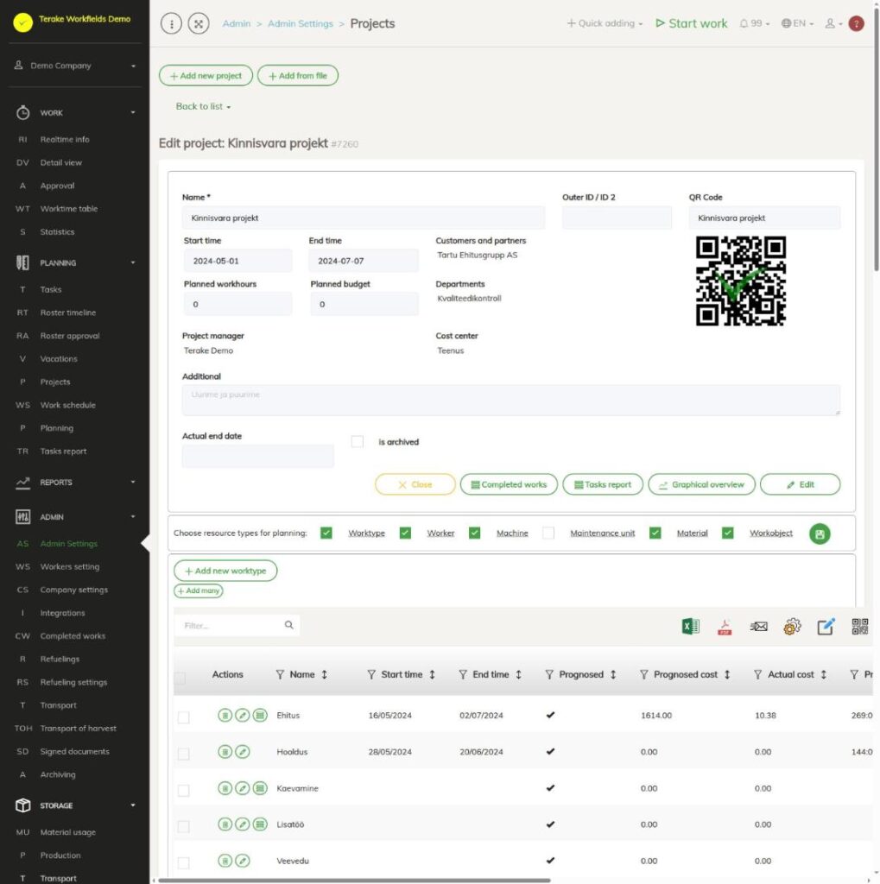This screenshot has height=884, width=880.
Task: Open Worktime table in sidebar
Action: coord(69,209)
